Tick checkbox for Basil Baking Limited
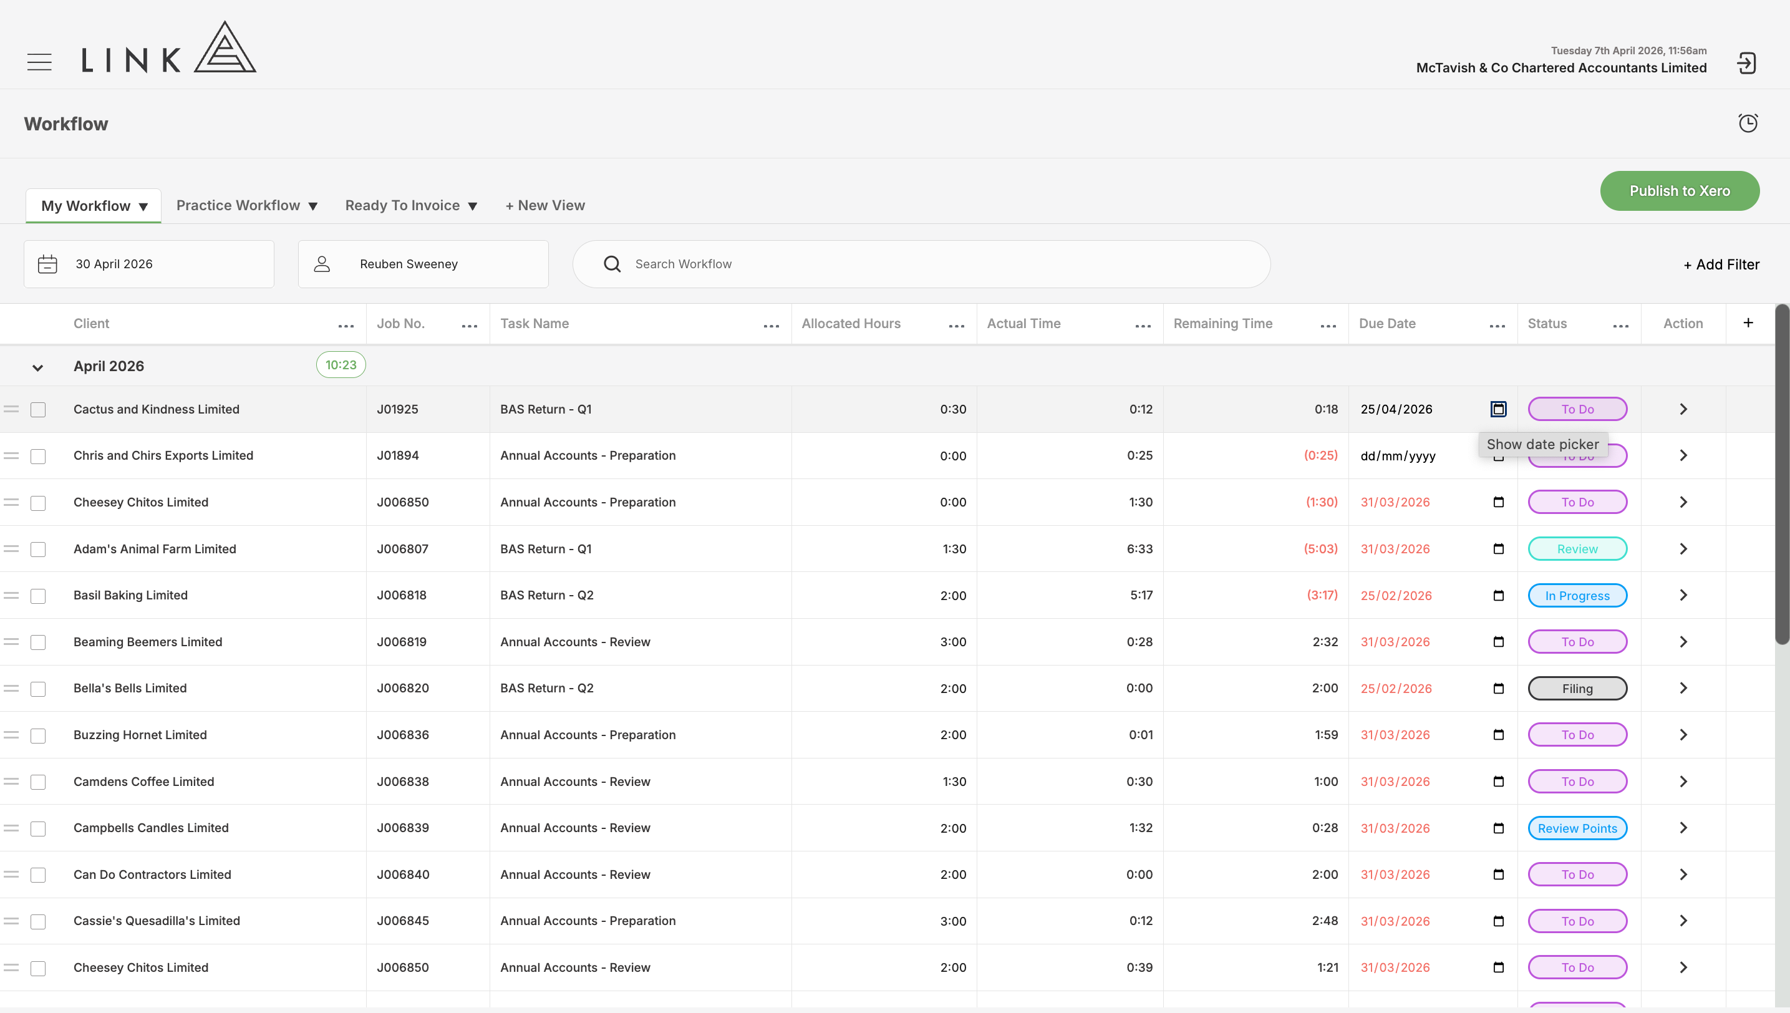 click(x=38, y=596)
